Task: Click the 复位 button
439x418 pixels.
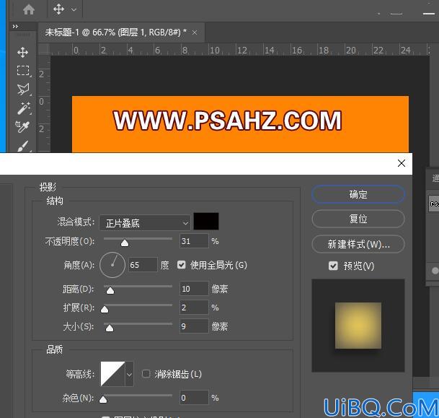Action: (x=358, y=219)
